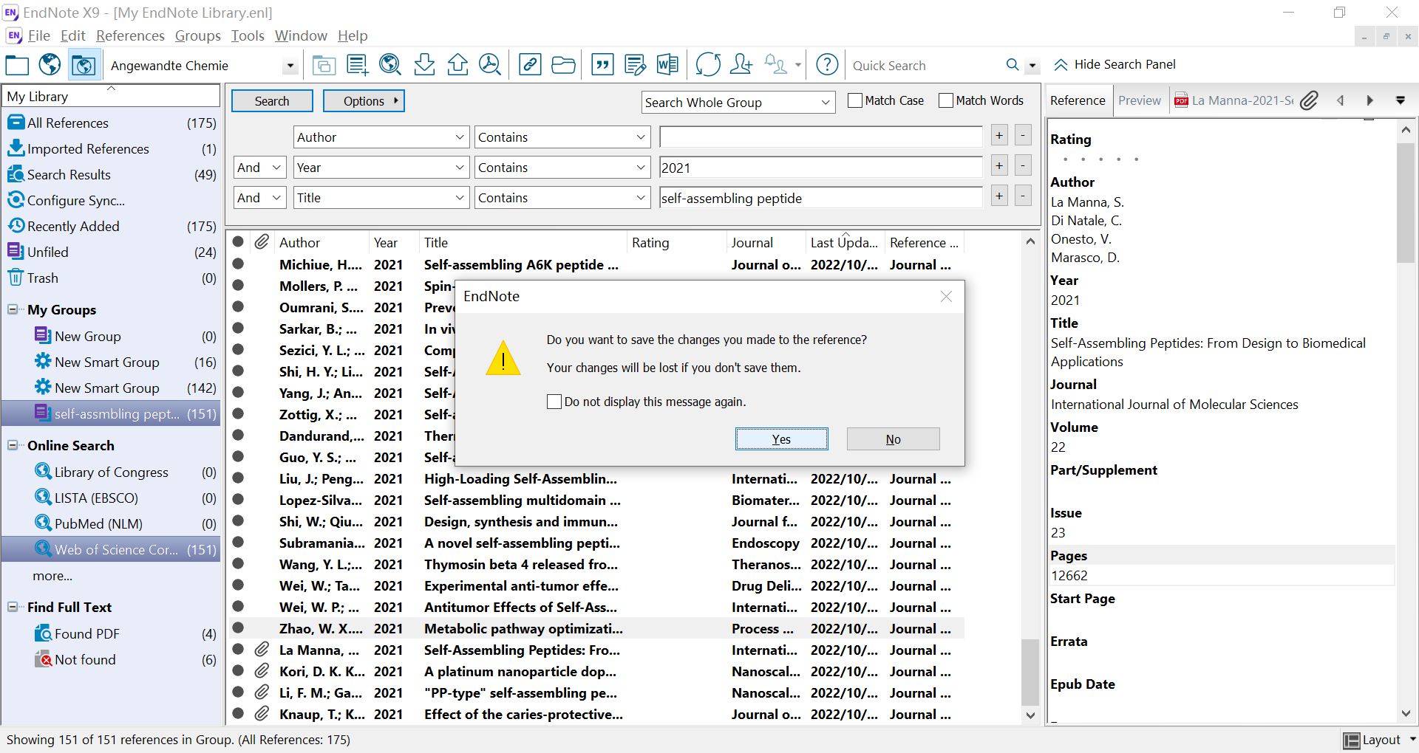
Task: Click Find Full Text PDF search icon
Action: (x=490, y=65)
